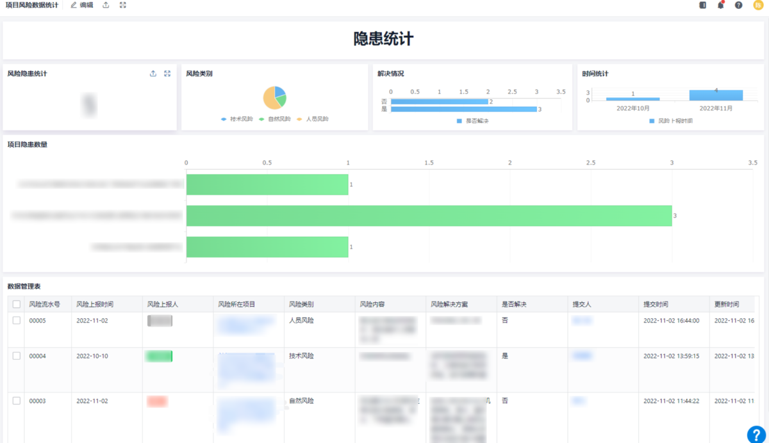Click serial number cell 00003
Image resolution: width=769 pixels, height=443 pixels.
pos(38,401)
